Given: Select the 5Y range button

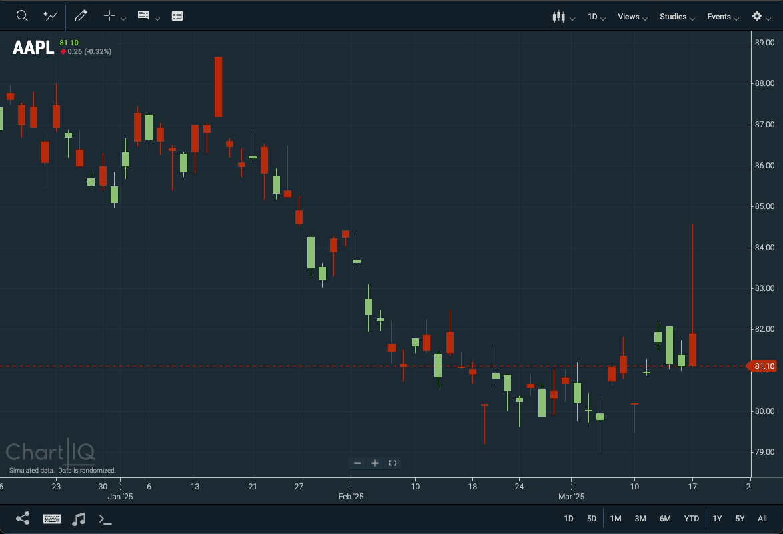Looking at the screenshot, I should (x=740, y=519).
